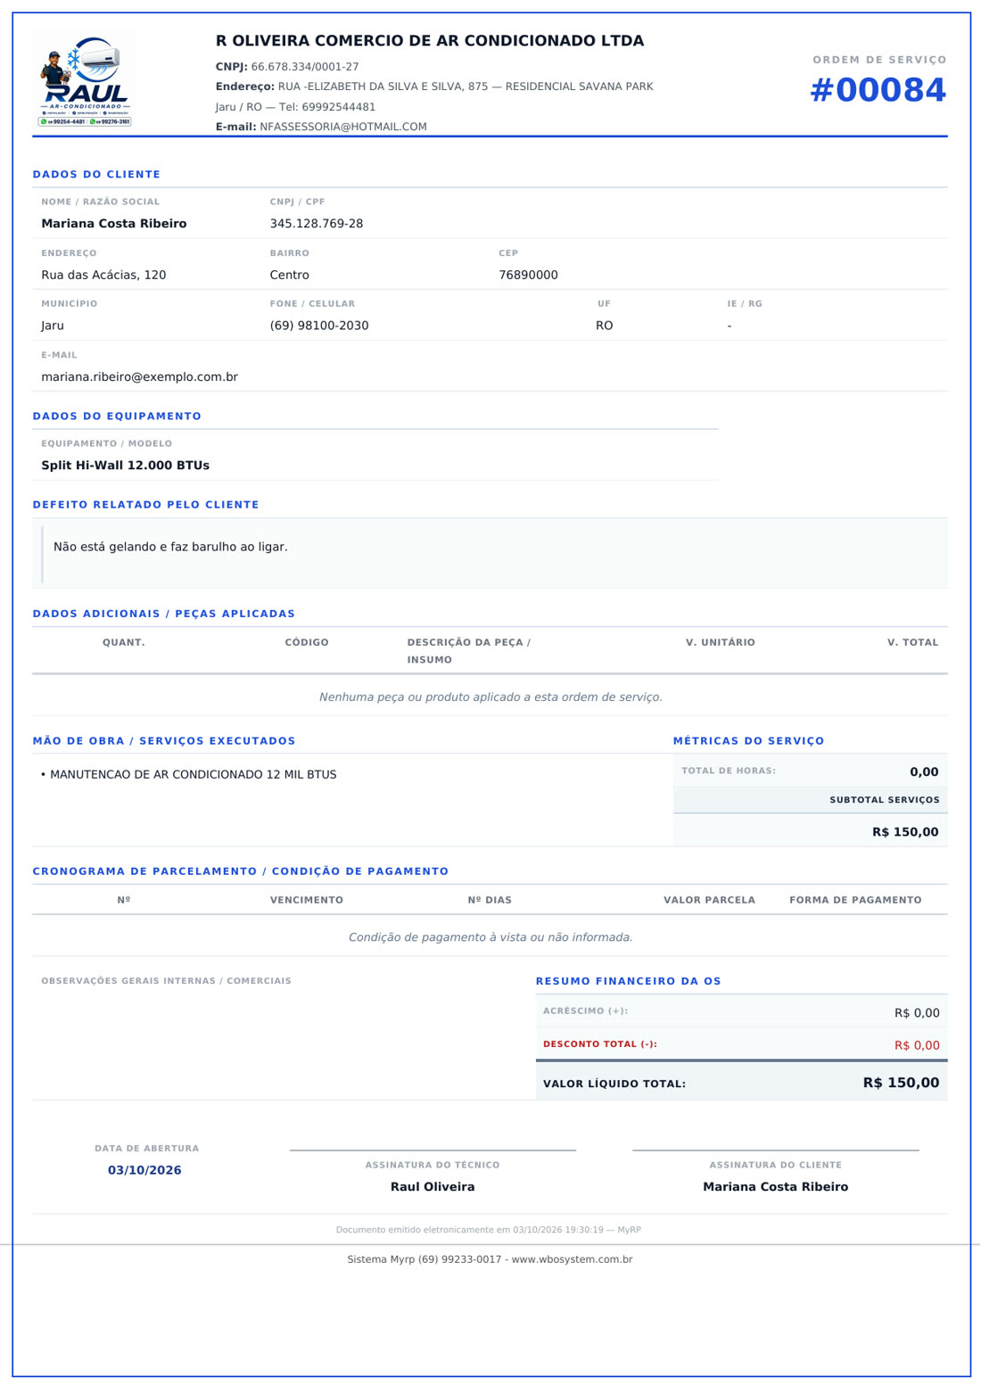Click 'Mariana Costa Ribeiro' under ASSINATURA DO CLIENTE

click(776, 1187)
